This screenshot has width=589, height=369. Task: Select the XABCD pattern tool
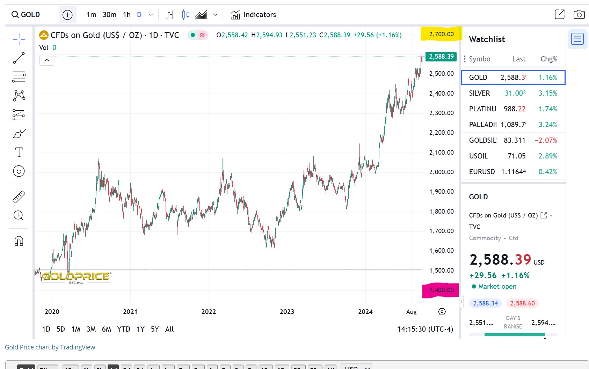(x=19, y=95)
